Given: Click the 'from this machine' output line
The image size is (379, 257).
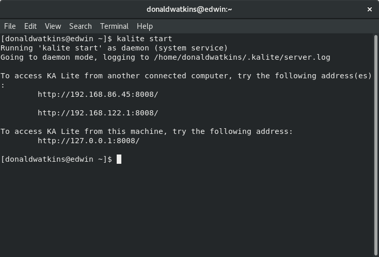Looking at the screenshot, I should click(x=147, y=131).
